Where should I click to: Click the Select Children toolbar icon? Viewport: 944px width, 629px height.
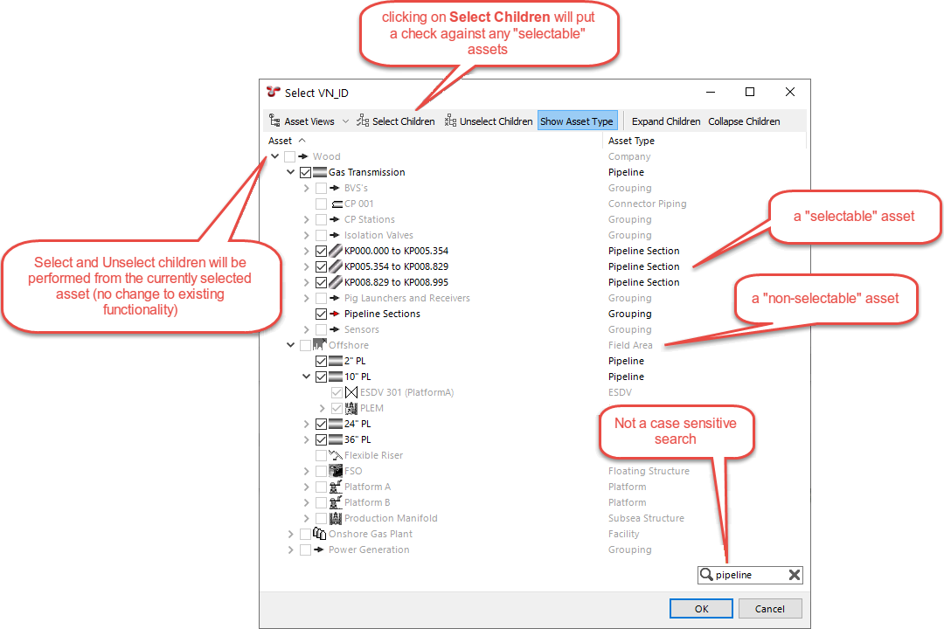pyautogui.click(x=363, y=121)
